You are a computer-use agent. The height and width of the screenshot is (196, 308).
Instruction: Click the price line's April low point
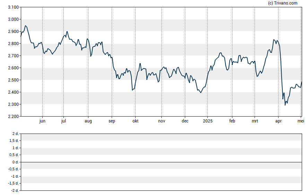(x=285, y=105)
